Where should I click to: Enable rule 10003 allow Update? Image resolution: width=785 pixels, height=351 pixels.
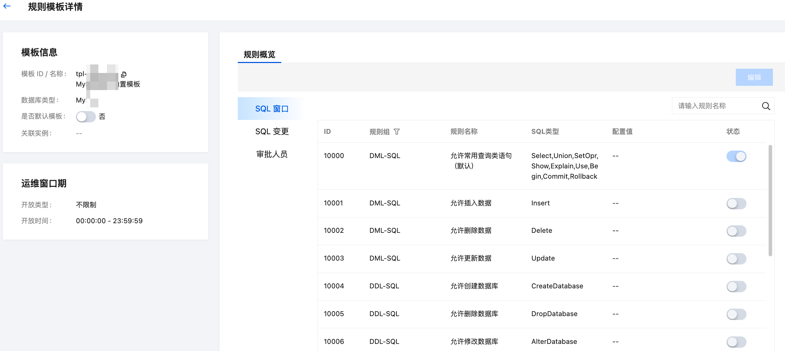click(x=736, y=259)
